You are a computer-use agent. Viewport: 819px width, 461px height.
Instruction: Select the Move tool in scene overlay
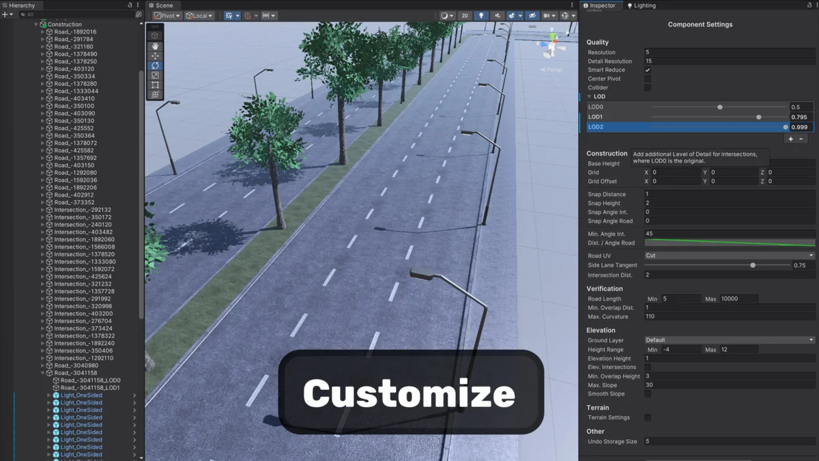coord(155,56)
